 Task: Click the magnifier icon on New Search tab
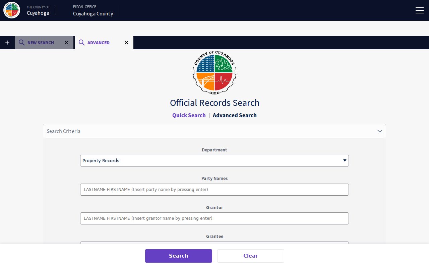click(x=21, y=43)
